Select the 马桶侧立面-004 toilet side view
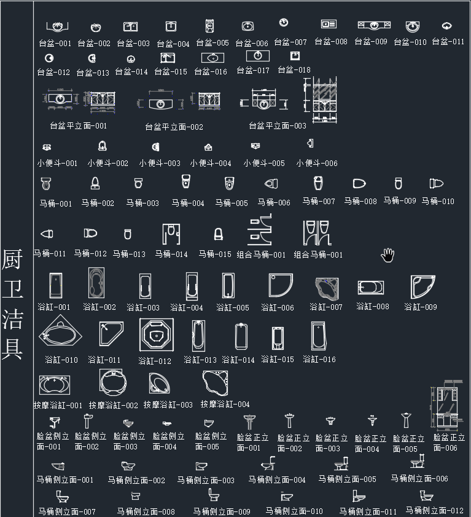Screen dimensions: 471x517 click(x=268, y=464)
